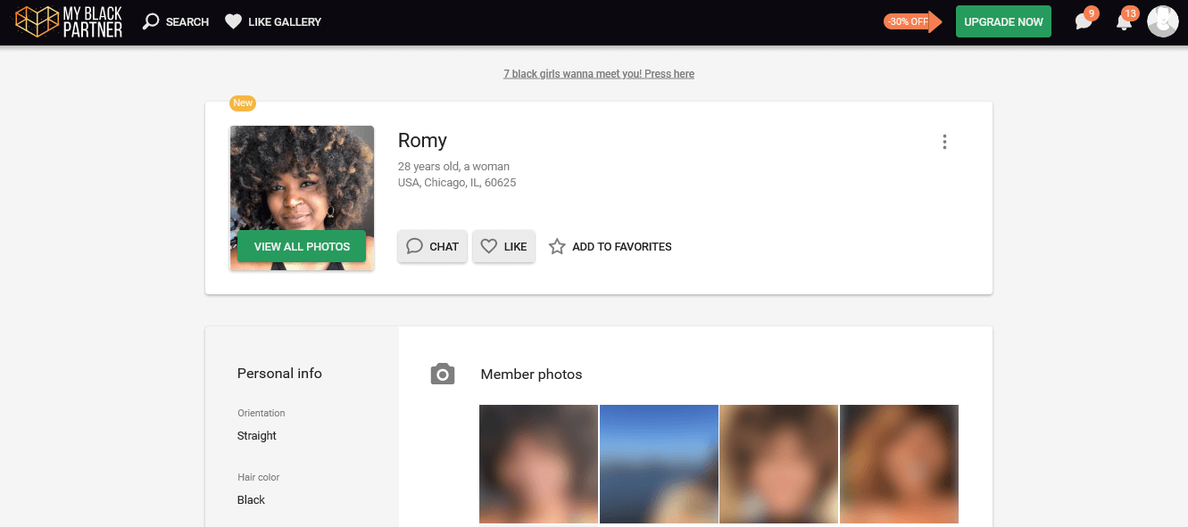Open the second member photo with blue sky
Screen dimensions: 1188x527
[x=659, y=464]
